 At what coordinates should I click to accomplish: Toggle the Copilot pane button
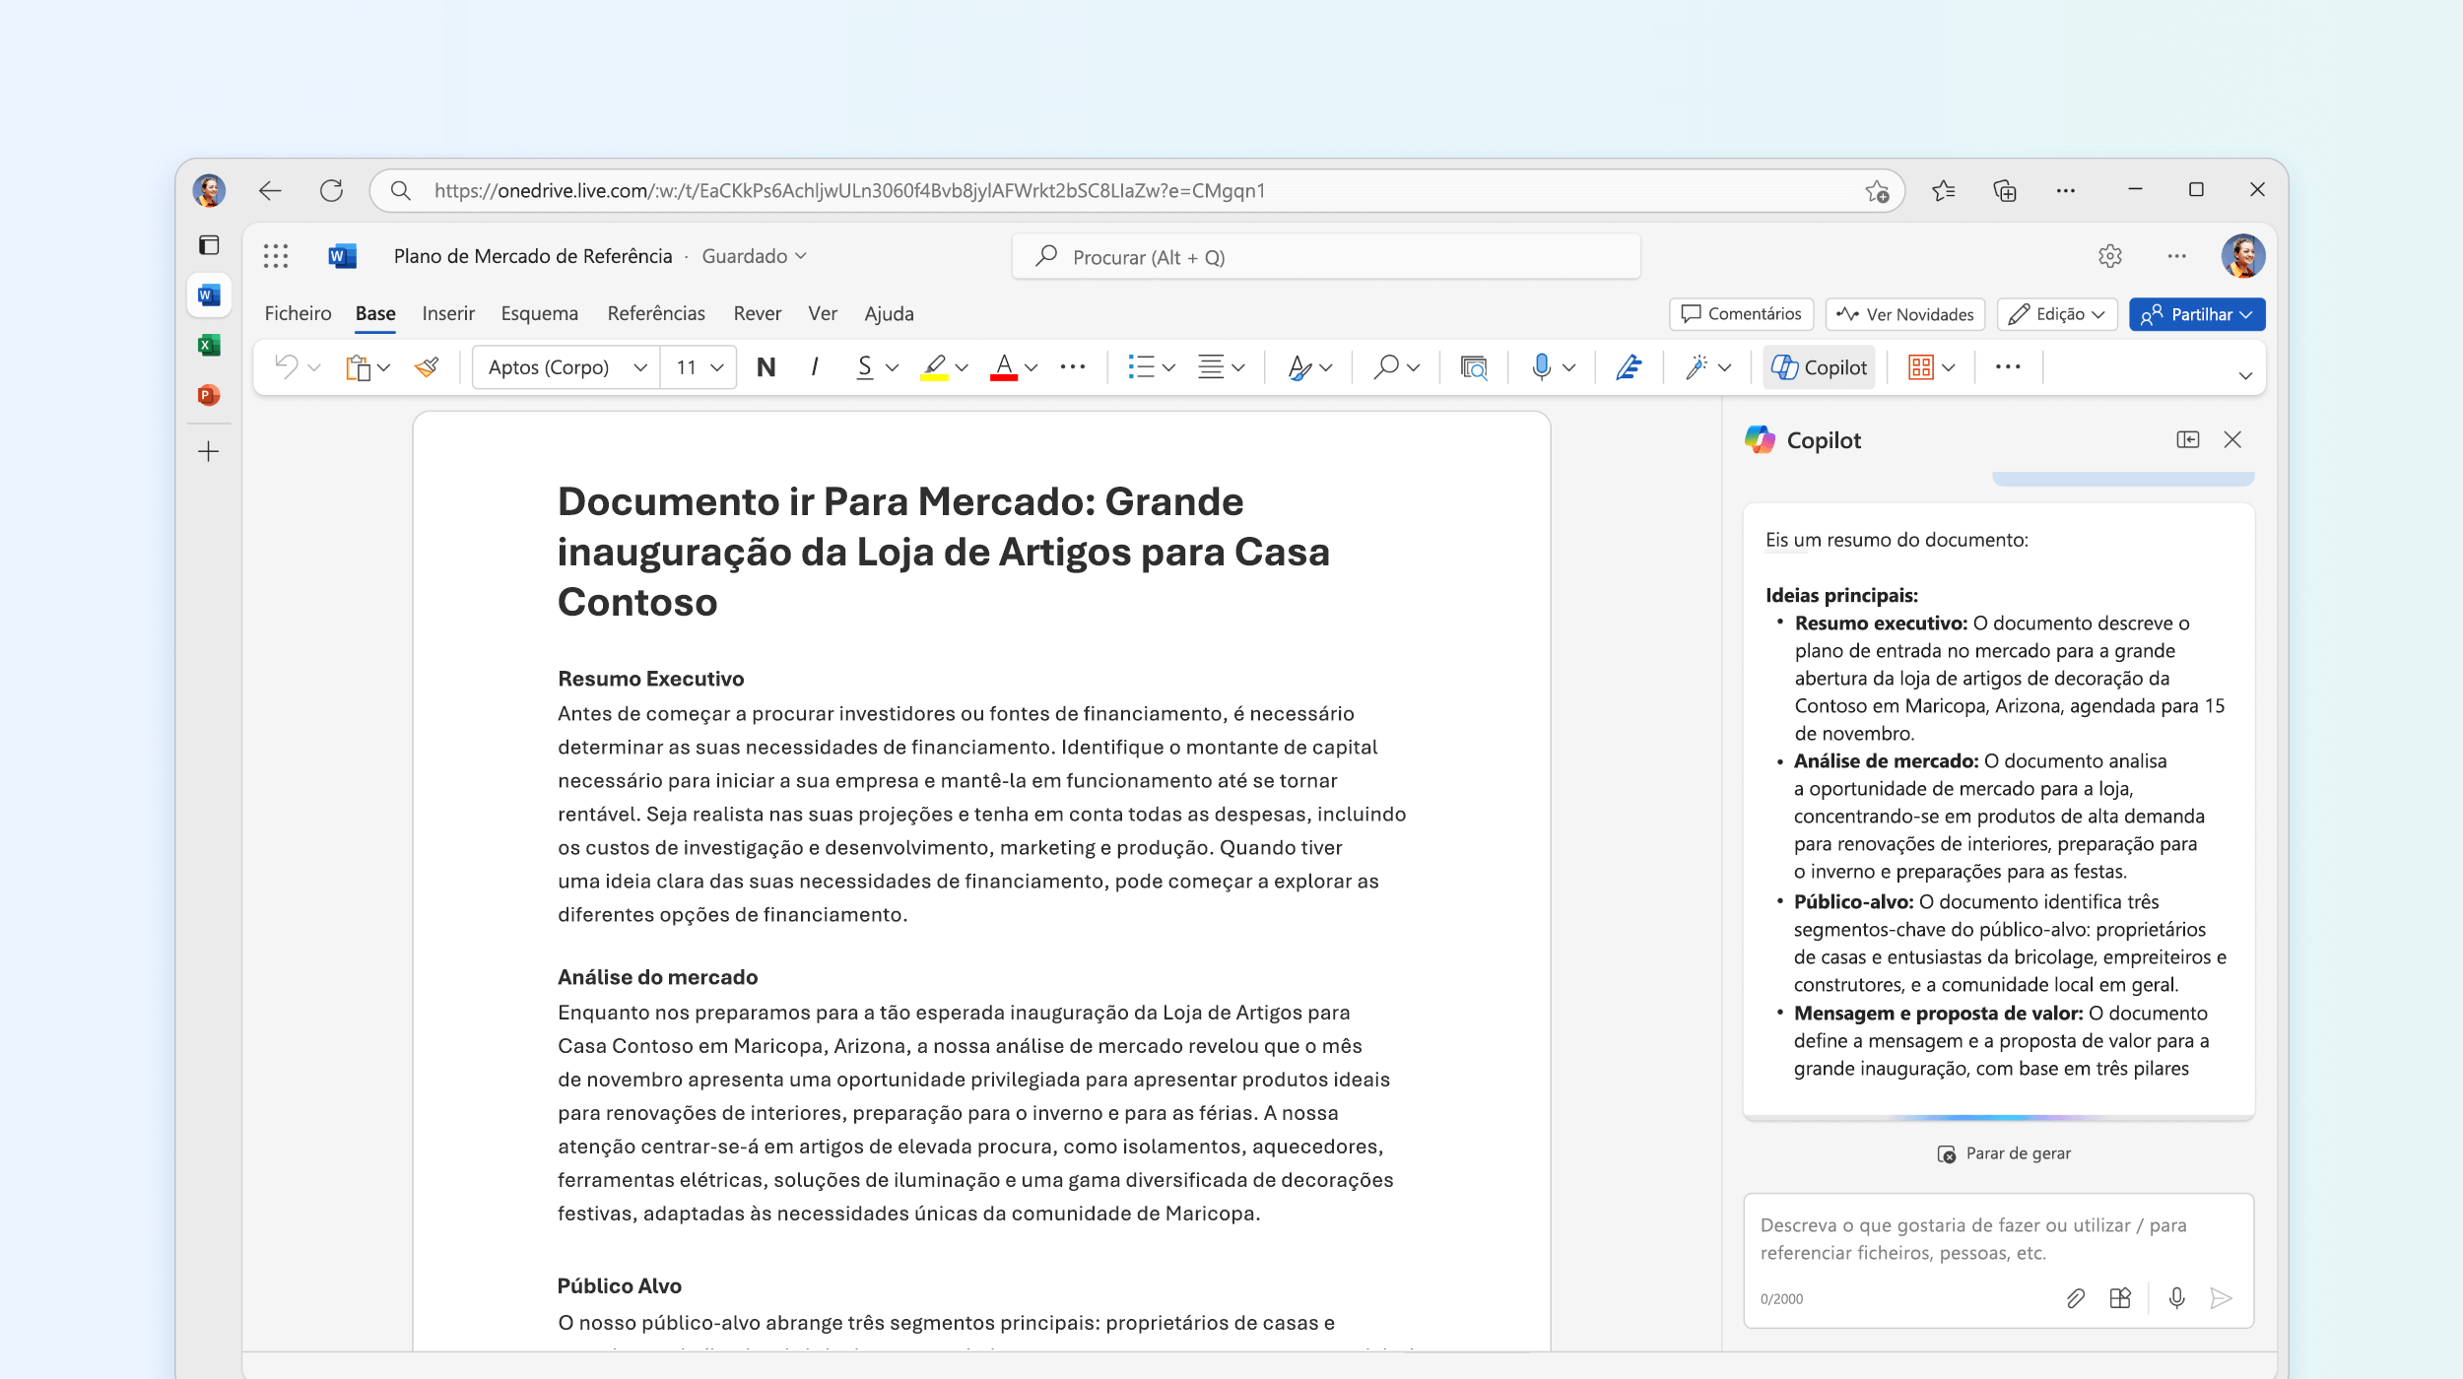point(1819,367)
